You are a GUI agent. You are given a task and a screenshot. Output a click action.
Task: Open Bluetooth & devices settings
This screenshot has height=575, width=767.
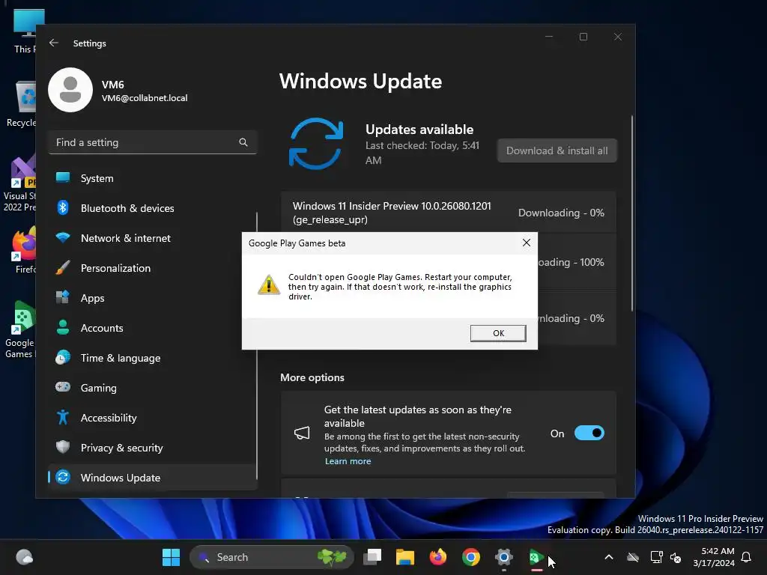(153, 208)
